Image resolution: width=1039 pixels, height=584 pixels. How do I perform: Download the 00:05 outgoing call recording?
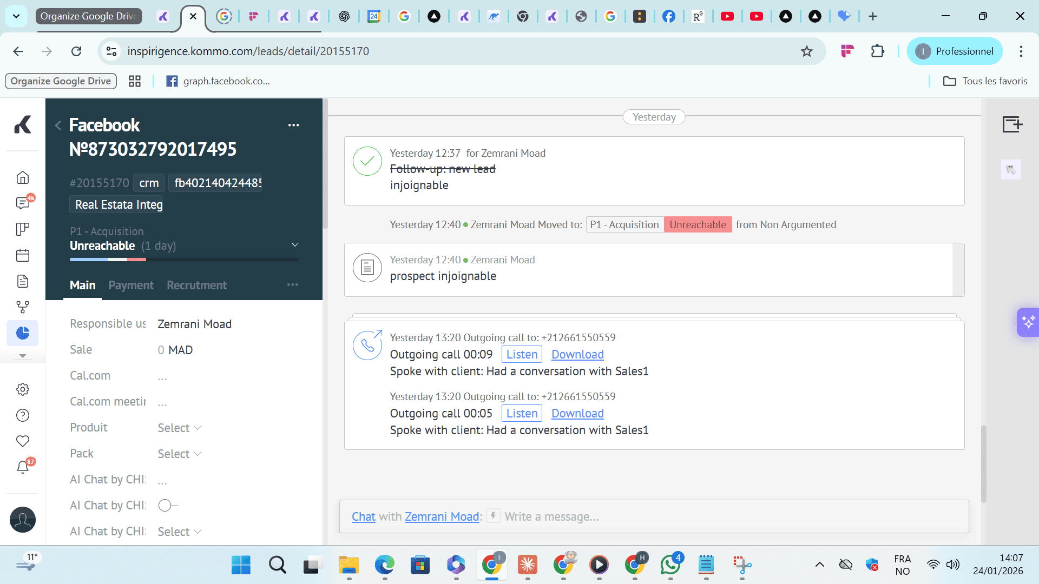click(x=577, y=414)
